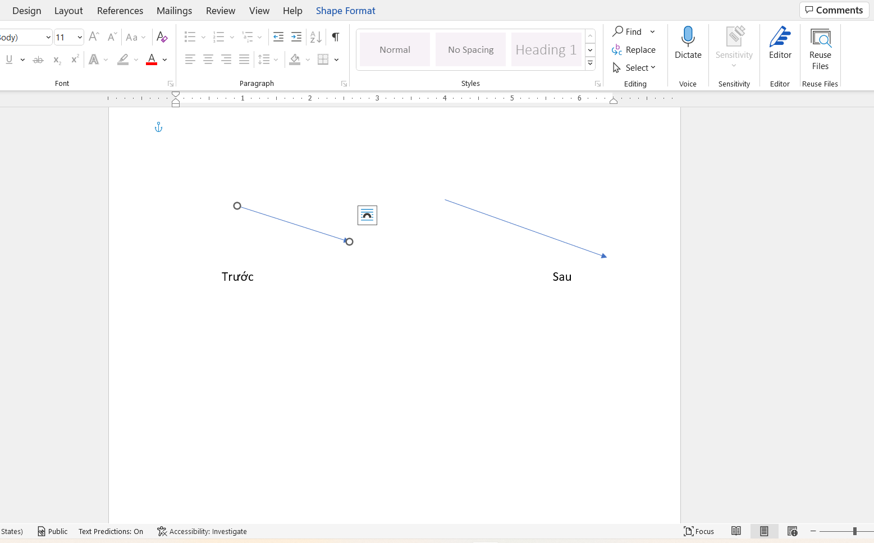Expand the Styles gallery more arrow
This screenshot has width=874, height=543.
pos(590,63)
